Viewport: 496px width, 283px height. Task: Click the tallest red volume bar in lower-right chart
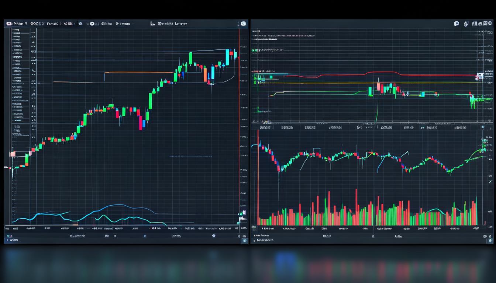coord(356,206)
